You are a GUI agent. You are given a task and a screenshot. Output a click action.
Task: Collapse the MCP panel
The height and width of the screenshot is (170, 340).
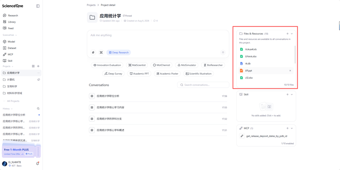pos(292,128)
